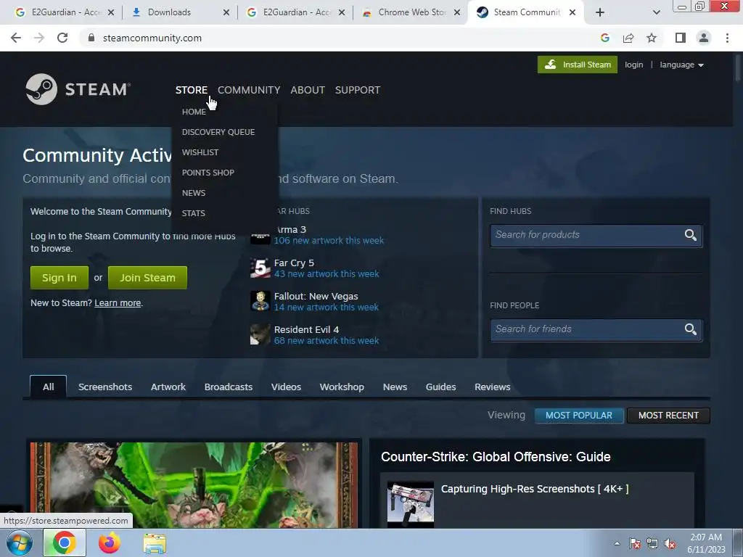Close Chrome Web Store tab

[457, 12]
